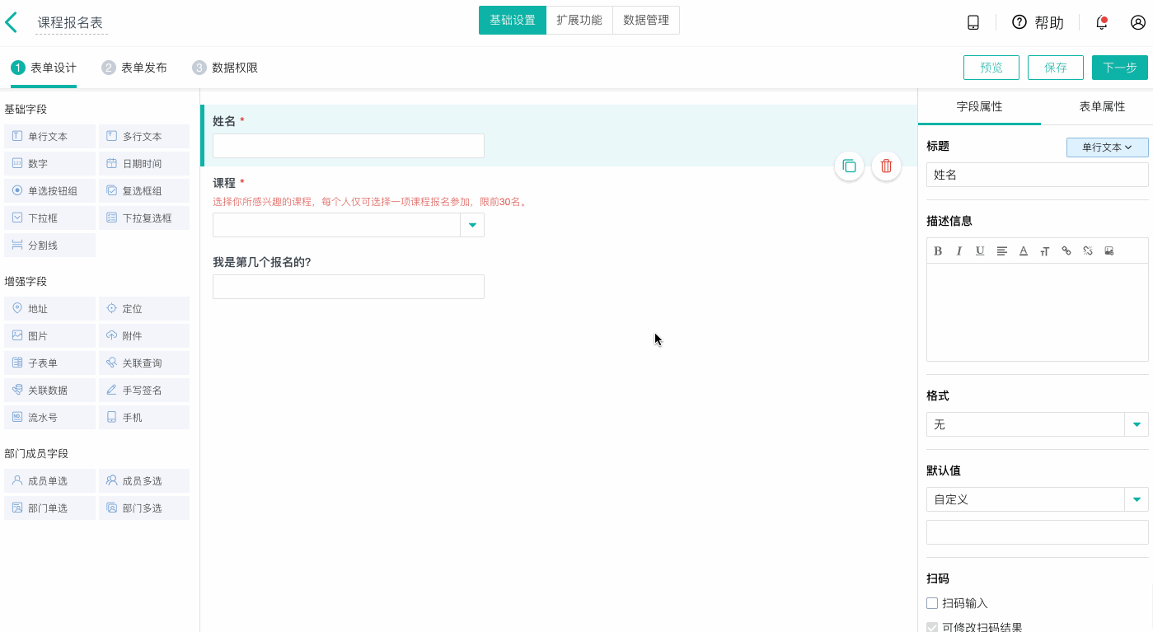
Task: Copy the selected 姓名 field
Action: (x=850, y=166)
